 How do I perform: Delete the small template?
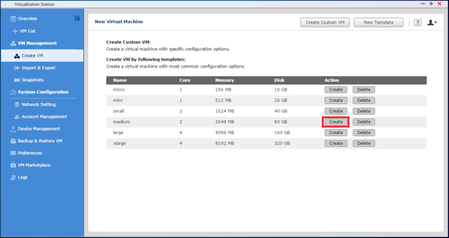click(x=363, y=111)
